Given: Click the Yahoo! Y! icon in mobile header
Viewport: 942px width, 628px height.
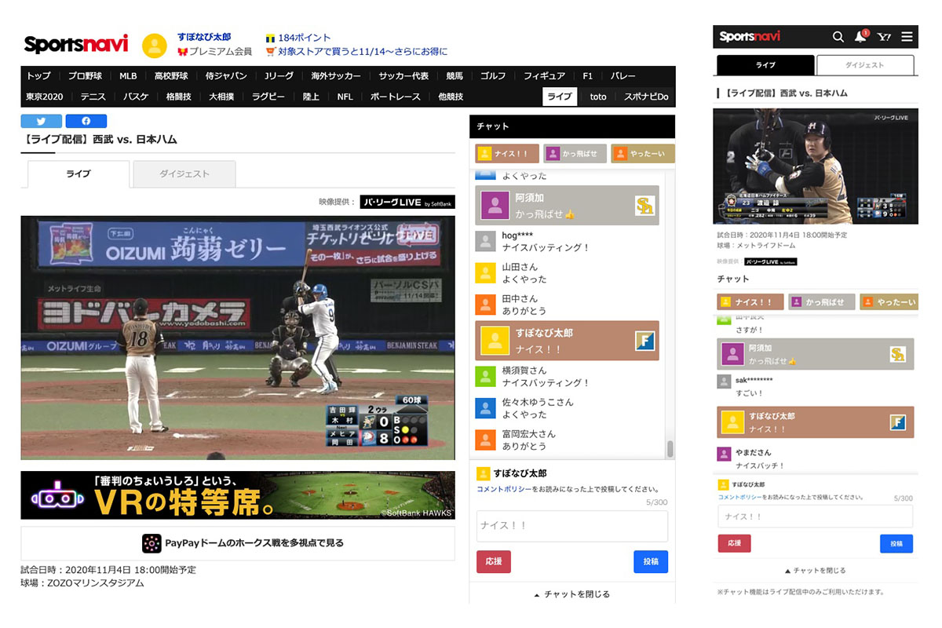Looking at the screenshot, I should tap(884, 37).
